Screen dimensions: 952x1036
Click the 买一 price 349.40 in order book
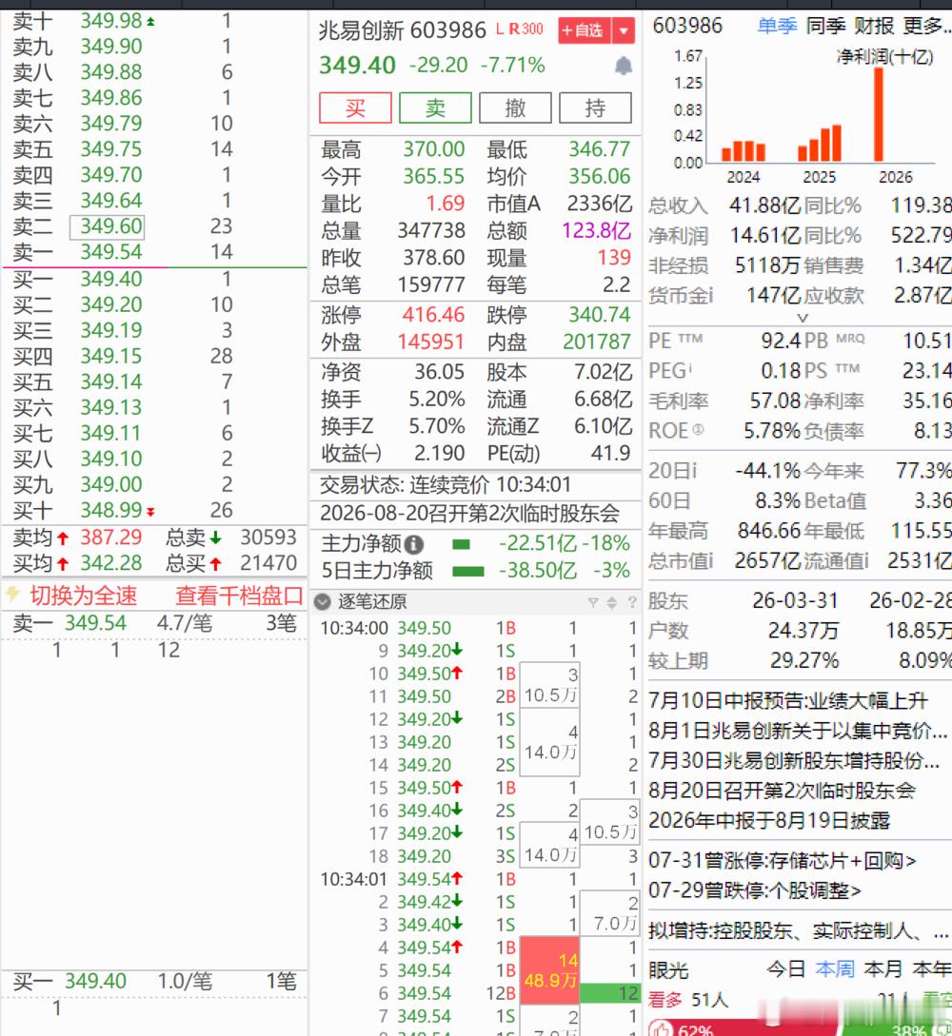[111, 279]
